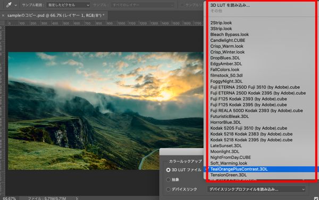Viewport: 319px width, 200px height.
Task: Open the サンプル dropdown (すべてのレイヤー)
Action: tap(142, 5)
